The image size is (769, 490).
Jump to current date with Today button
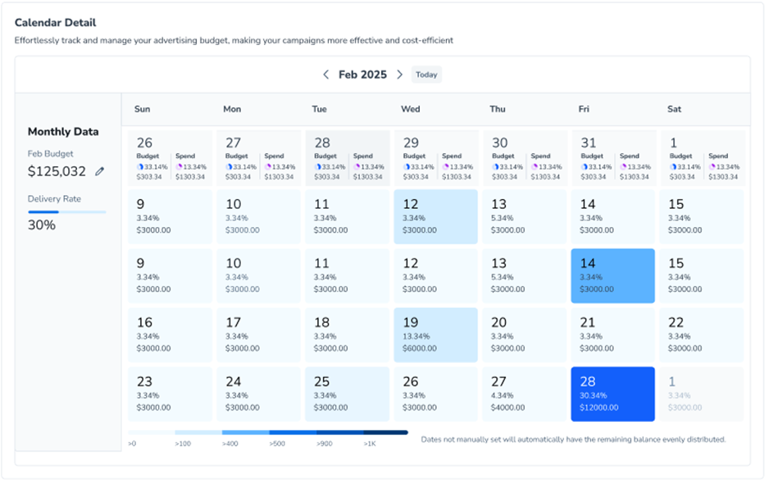[426, 75]
